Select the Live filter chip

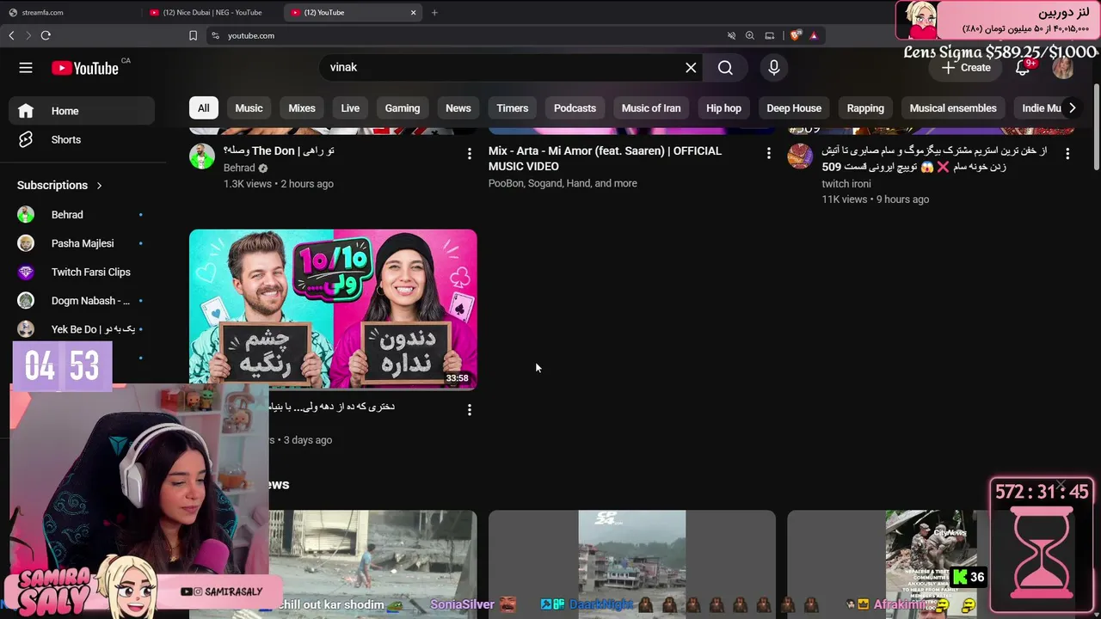coord(350,108)
